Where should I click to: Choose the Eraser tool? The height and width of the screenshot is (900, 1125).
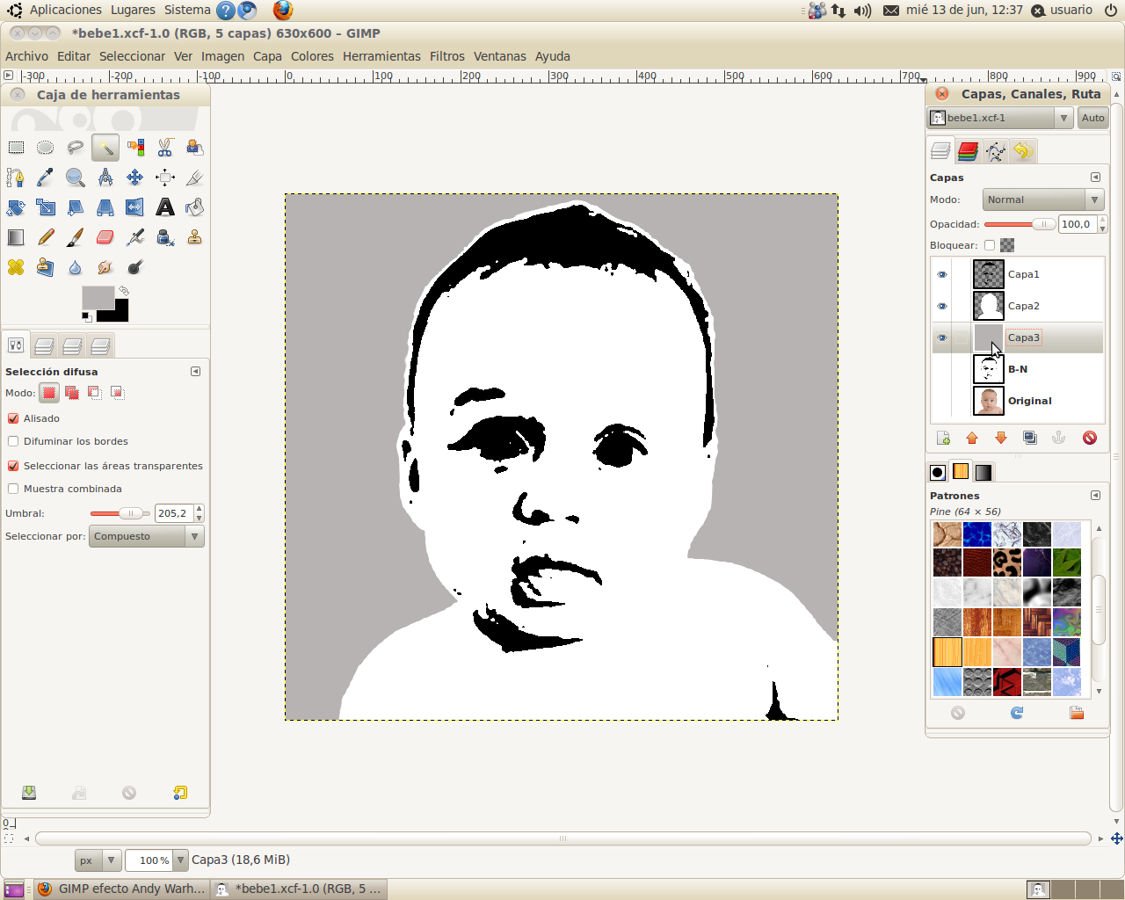click(x=105, y=237)
